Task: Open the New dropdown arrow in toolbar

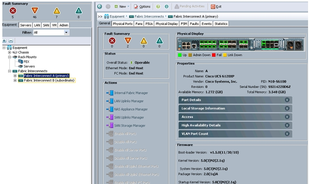Action: [x=128, y=7]
